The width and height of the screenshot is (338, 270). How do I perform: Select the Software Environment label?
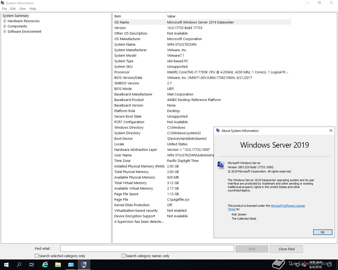[x=24, y=32]
